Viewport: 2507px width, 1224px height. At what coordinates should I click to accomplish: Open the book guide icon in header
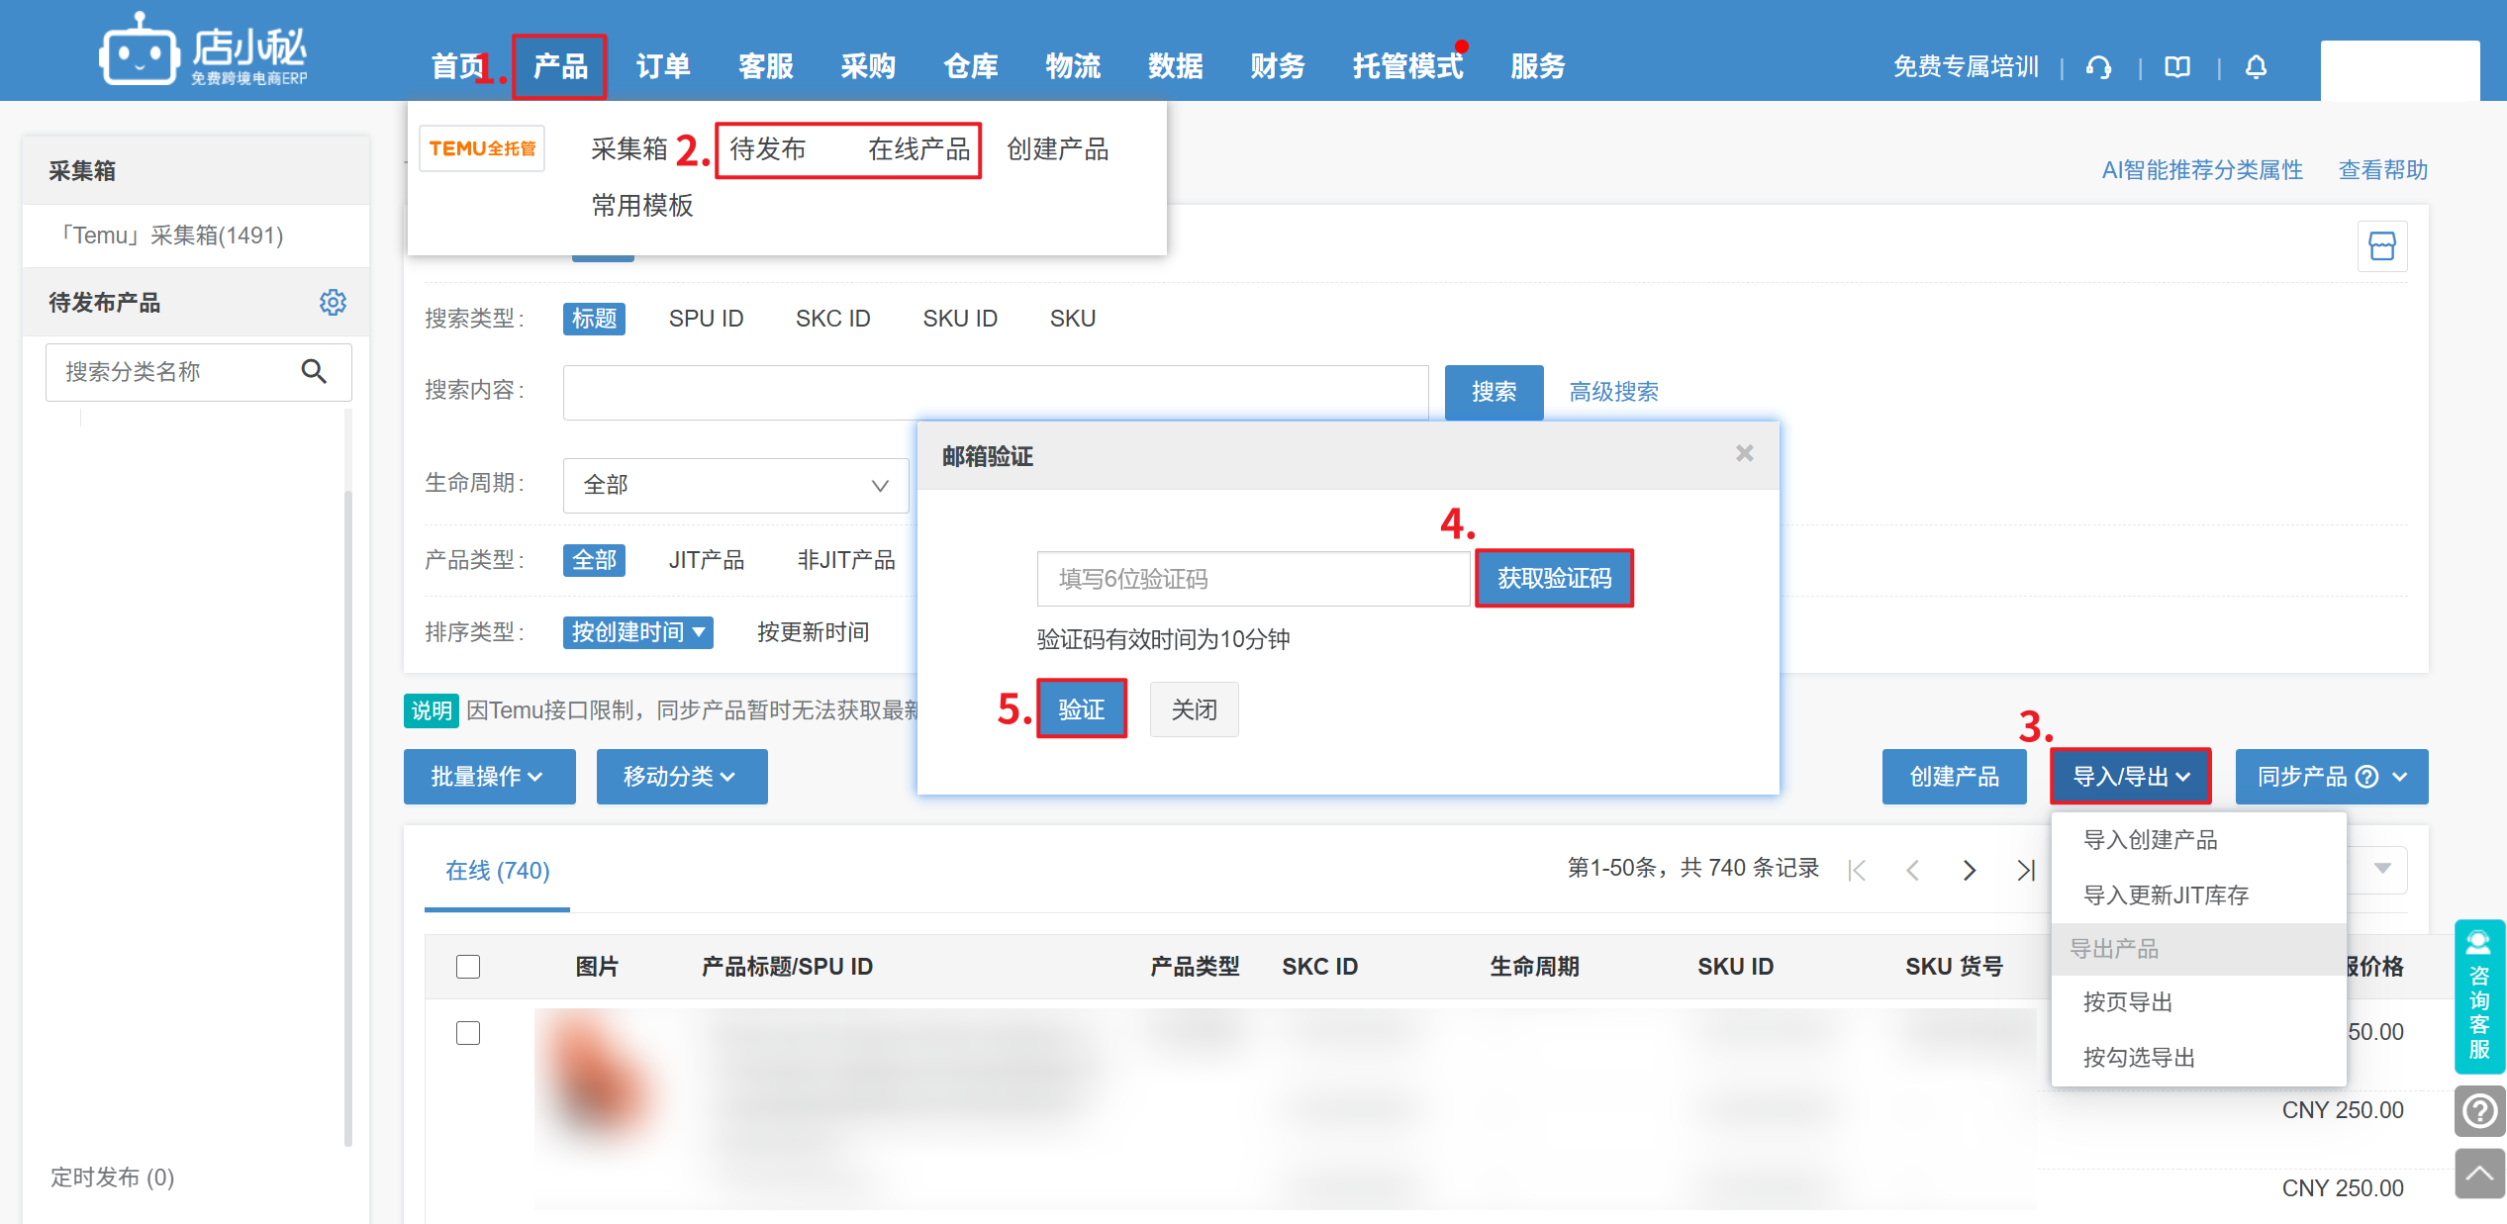2176,67
